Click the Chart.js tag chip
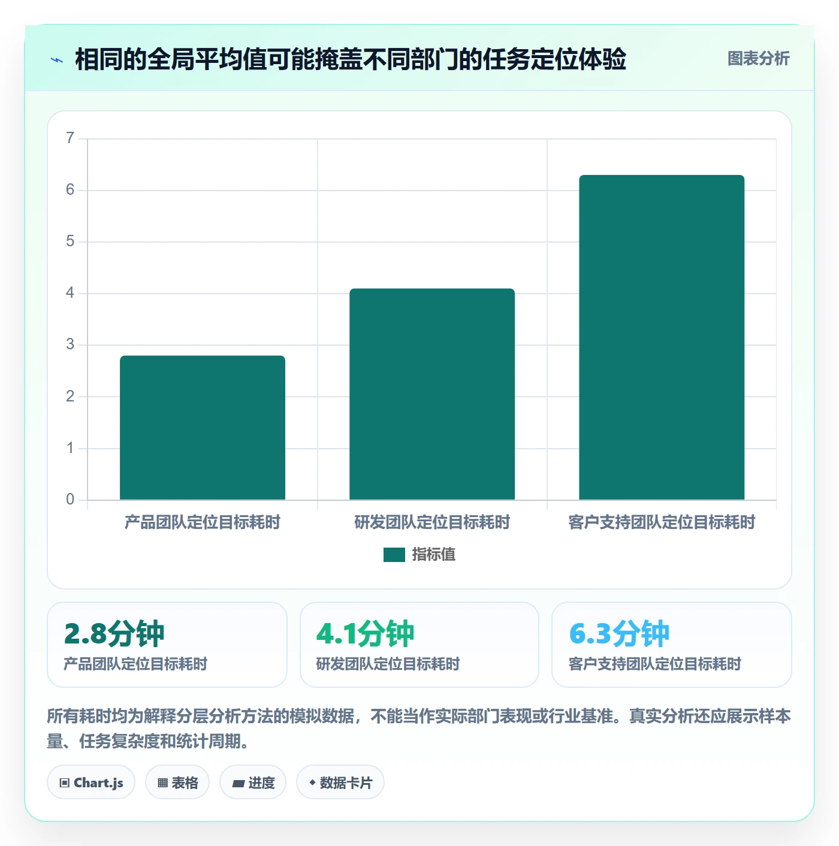This screenshot has width=839, height=846. point(91,782)
